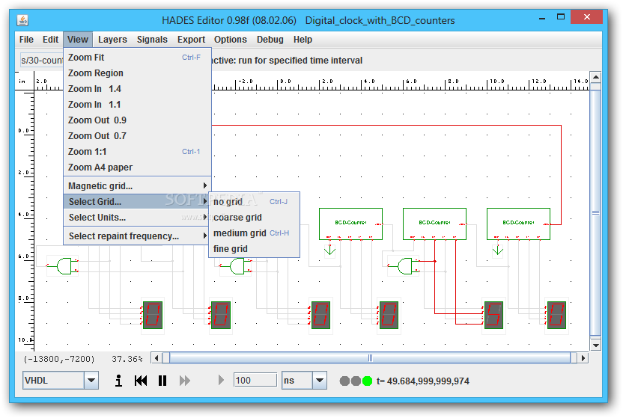This screenshot has height=418, width=623.
Task: Select the leftmost AND gate
Action: coord(63,266)
